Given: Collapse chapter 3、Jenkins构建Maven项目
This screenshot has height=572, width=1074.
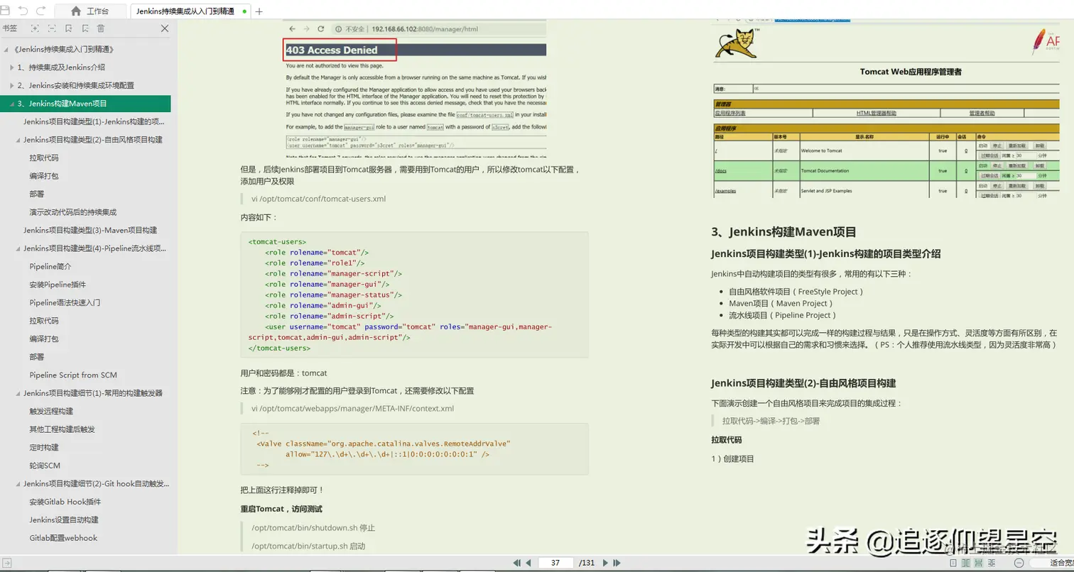Looking at the screenshot, I should pyautogui.click(x=11, y=104).
